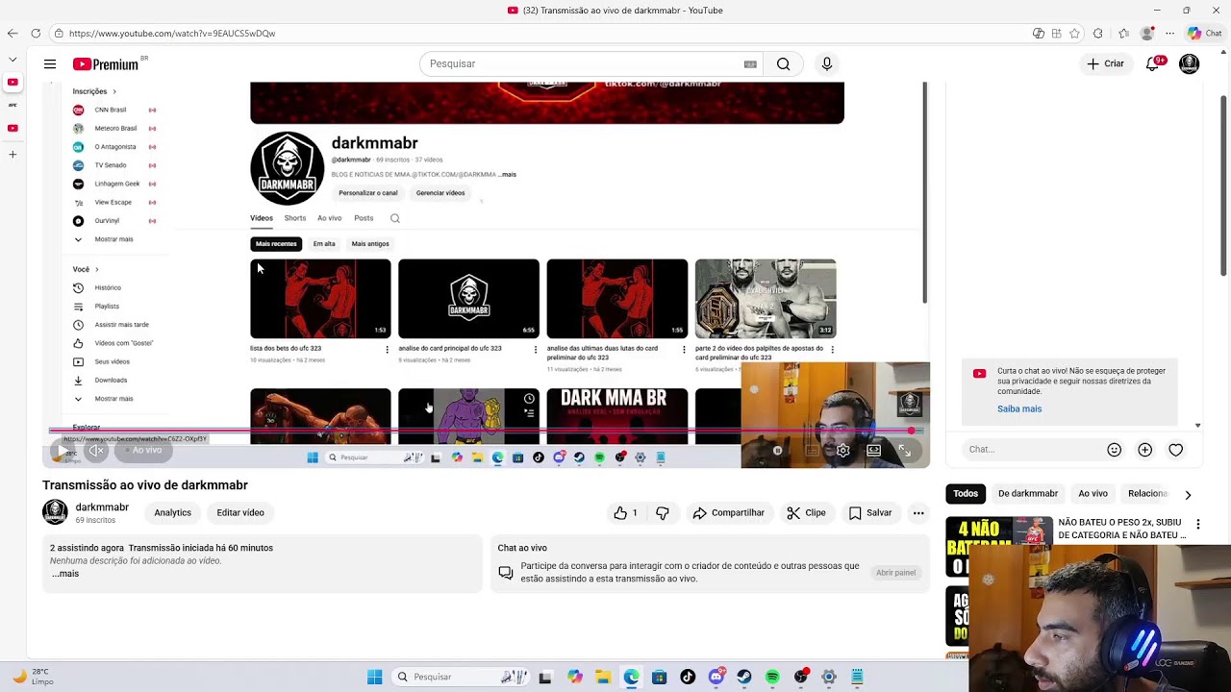Save video with Salvar button

(x=870, y=513)
